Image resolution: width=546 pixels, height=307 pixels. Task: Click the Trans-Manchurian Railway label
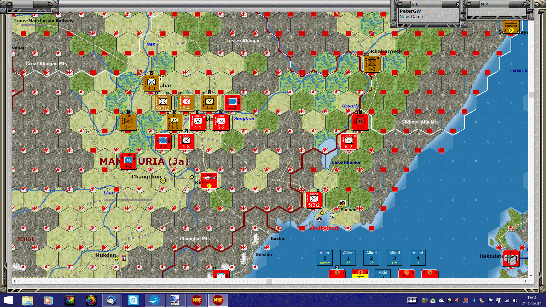coord(44,20)
